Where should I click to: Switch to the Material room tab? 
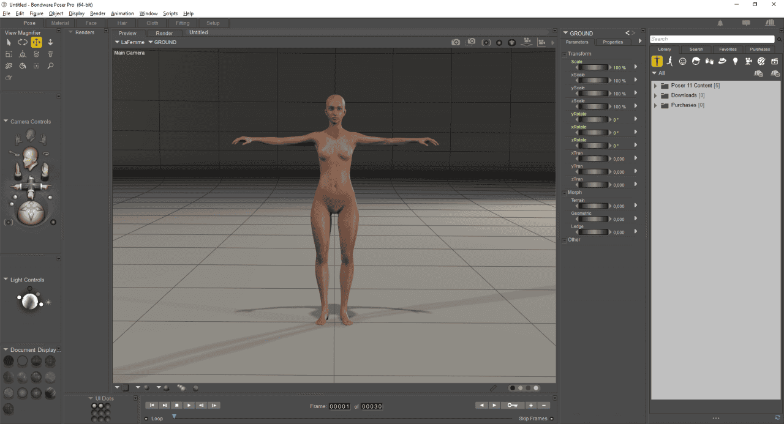(x=59, y=23)
